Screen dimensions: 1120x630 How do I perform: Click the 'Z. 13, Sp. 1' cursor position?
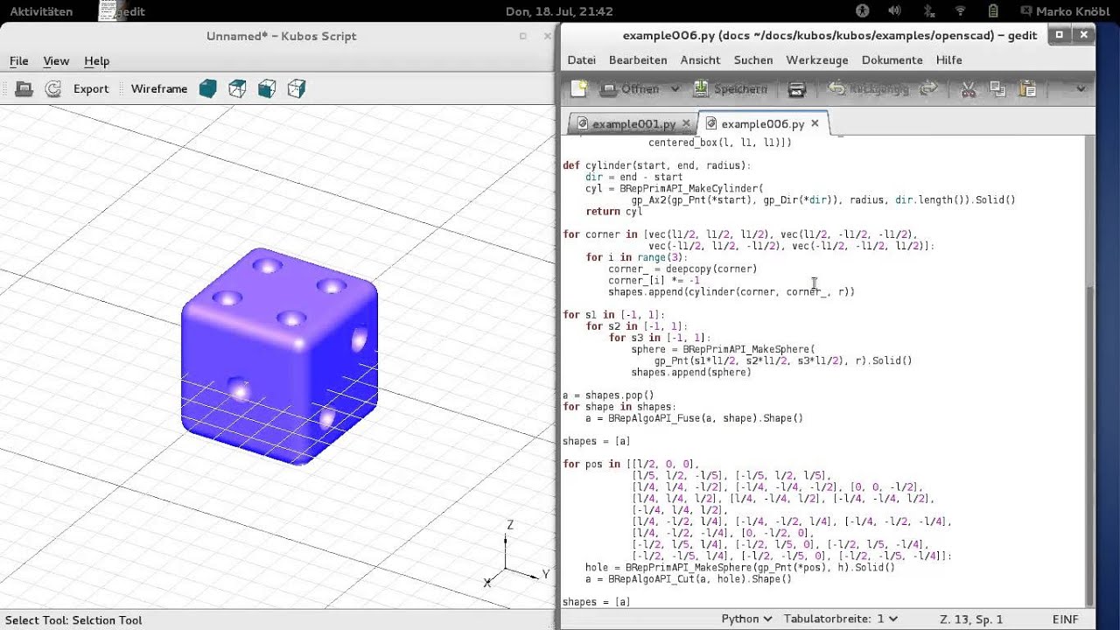(971, 619)
